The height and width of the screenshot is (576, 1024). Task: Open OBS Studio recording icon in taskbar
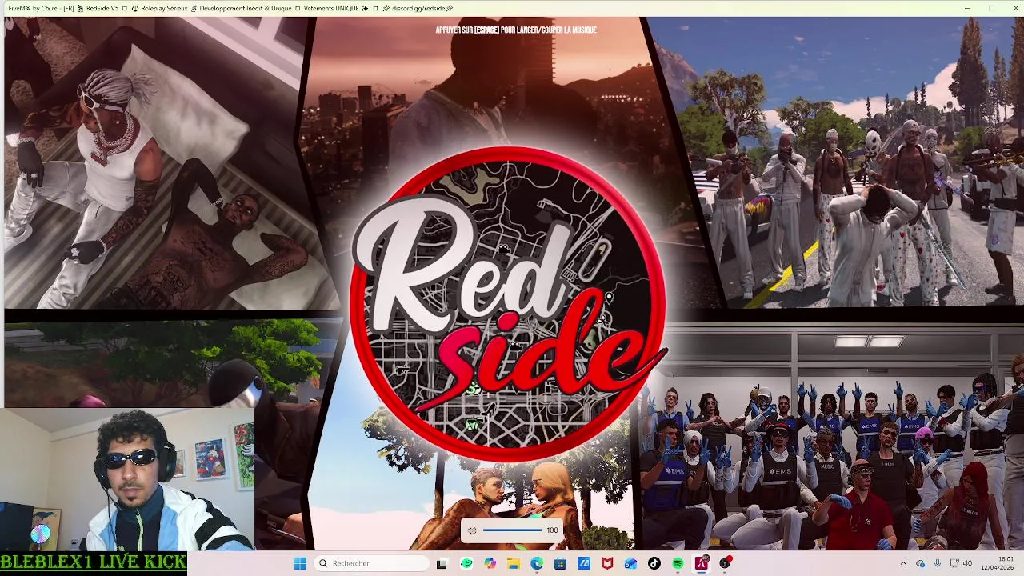tap(725, 563)
